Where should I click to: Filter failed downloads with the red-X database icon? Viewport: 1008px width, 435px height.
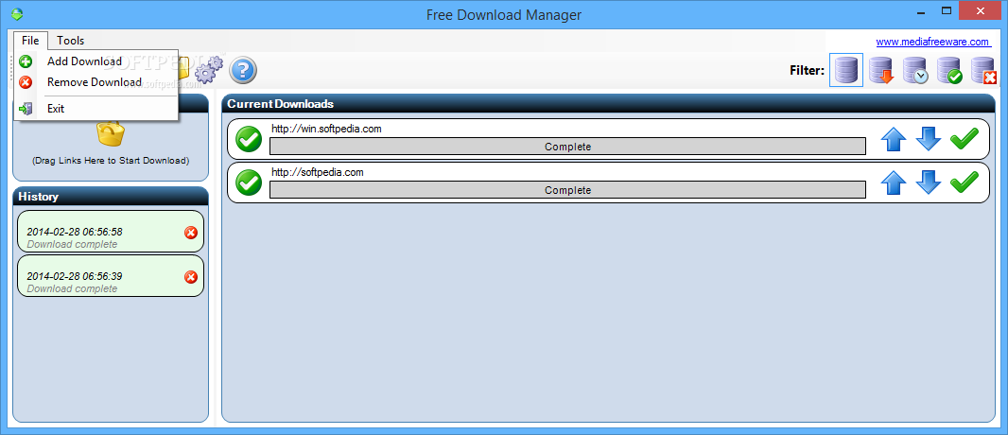click(983, 70)
